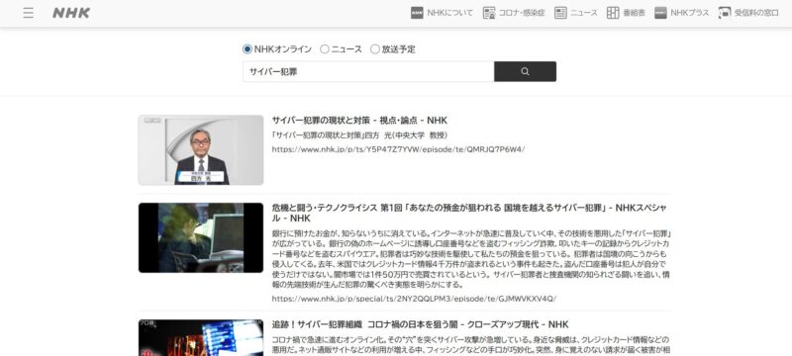Click the 受信料の窓口 icon
Viewport: 792px width, 356px height.
click(x=725, y=13)
